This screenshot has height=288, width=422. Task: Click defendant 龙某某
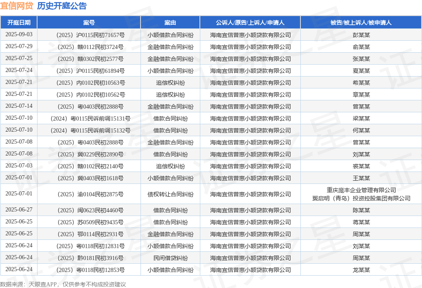click(x=361, y=270)
